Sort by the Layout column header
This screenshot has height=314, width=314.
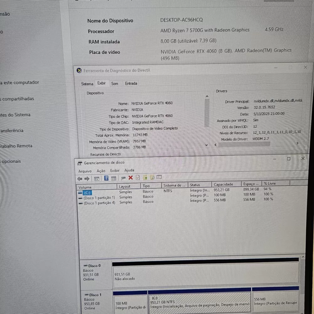[x=129, y=187]
